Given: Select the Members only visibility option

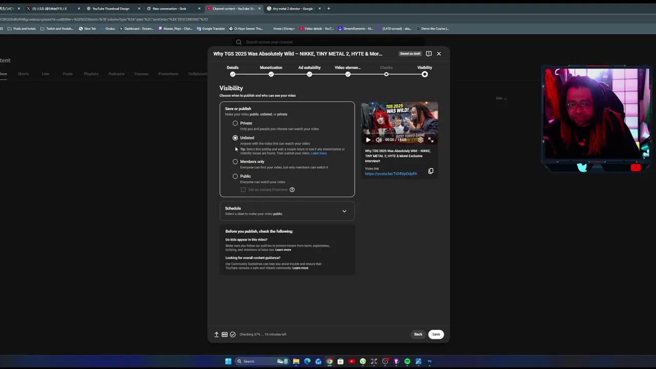Looking at the screenshot, I should (x=235, y=161).
